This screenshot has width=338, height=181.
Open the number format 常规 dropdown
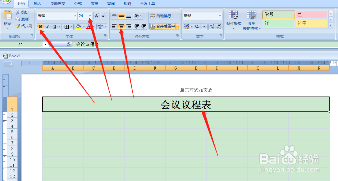pos(220,16)
